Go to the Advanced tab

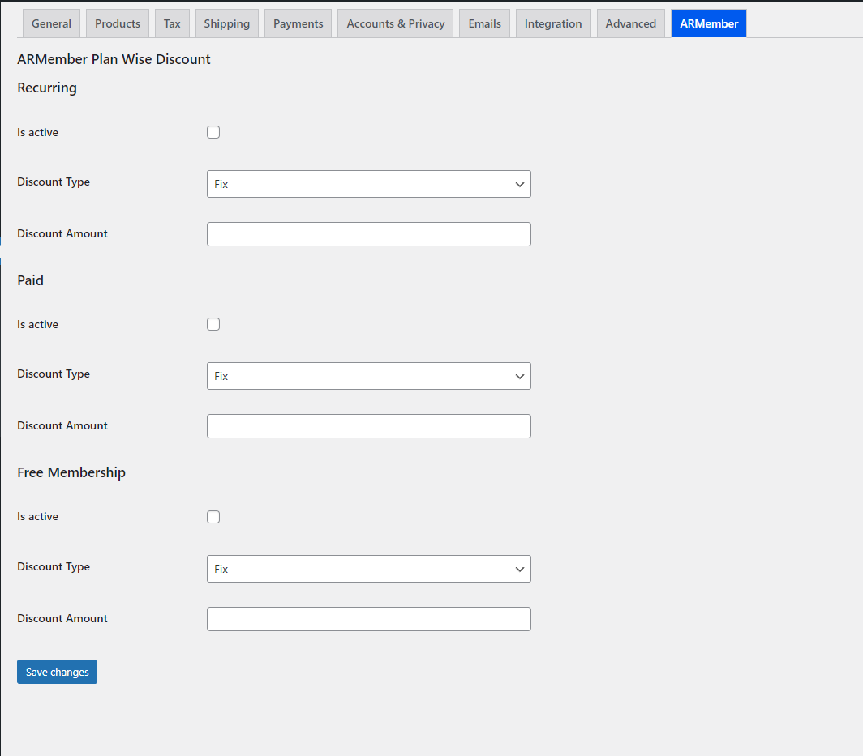pos(631,23)
